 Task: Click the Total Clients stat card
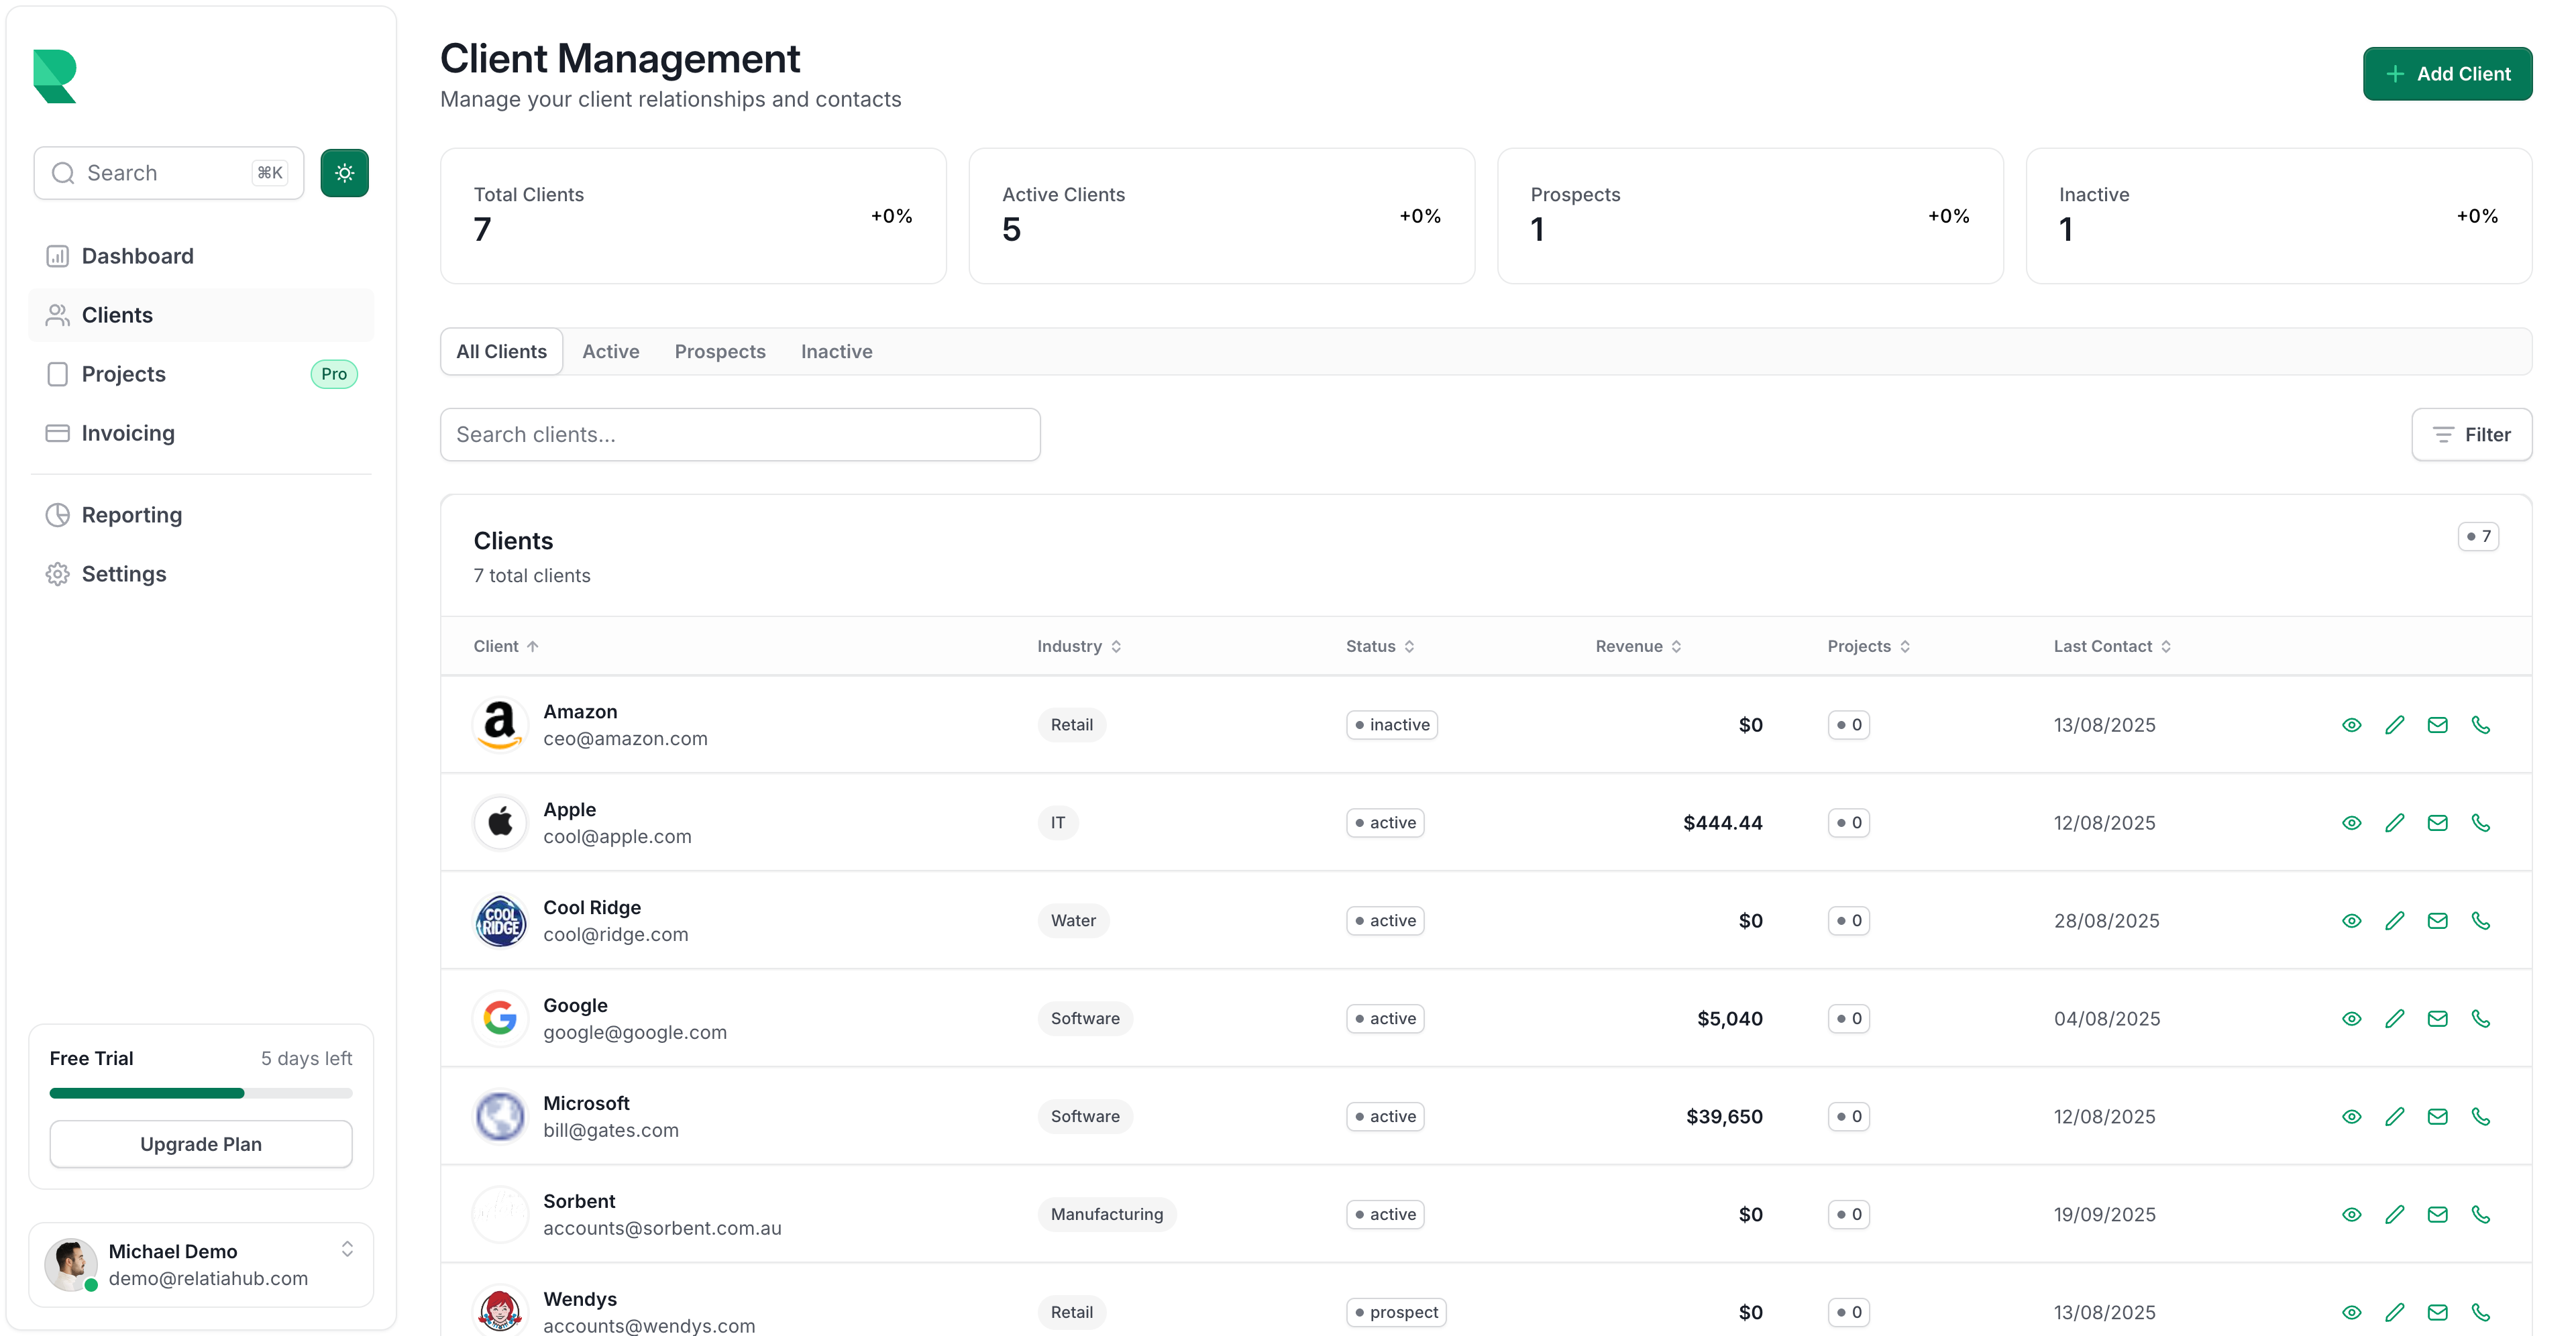pos(693,216)
